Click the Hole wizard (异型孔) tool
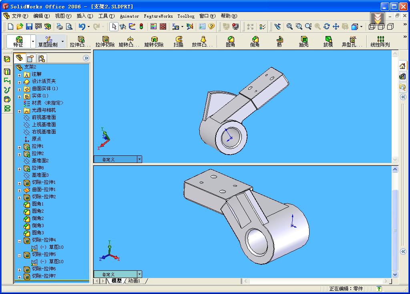The image size is (410, 294). (x=352, y=42)
